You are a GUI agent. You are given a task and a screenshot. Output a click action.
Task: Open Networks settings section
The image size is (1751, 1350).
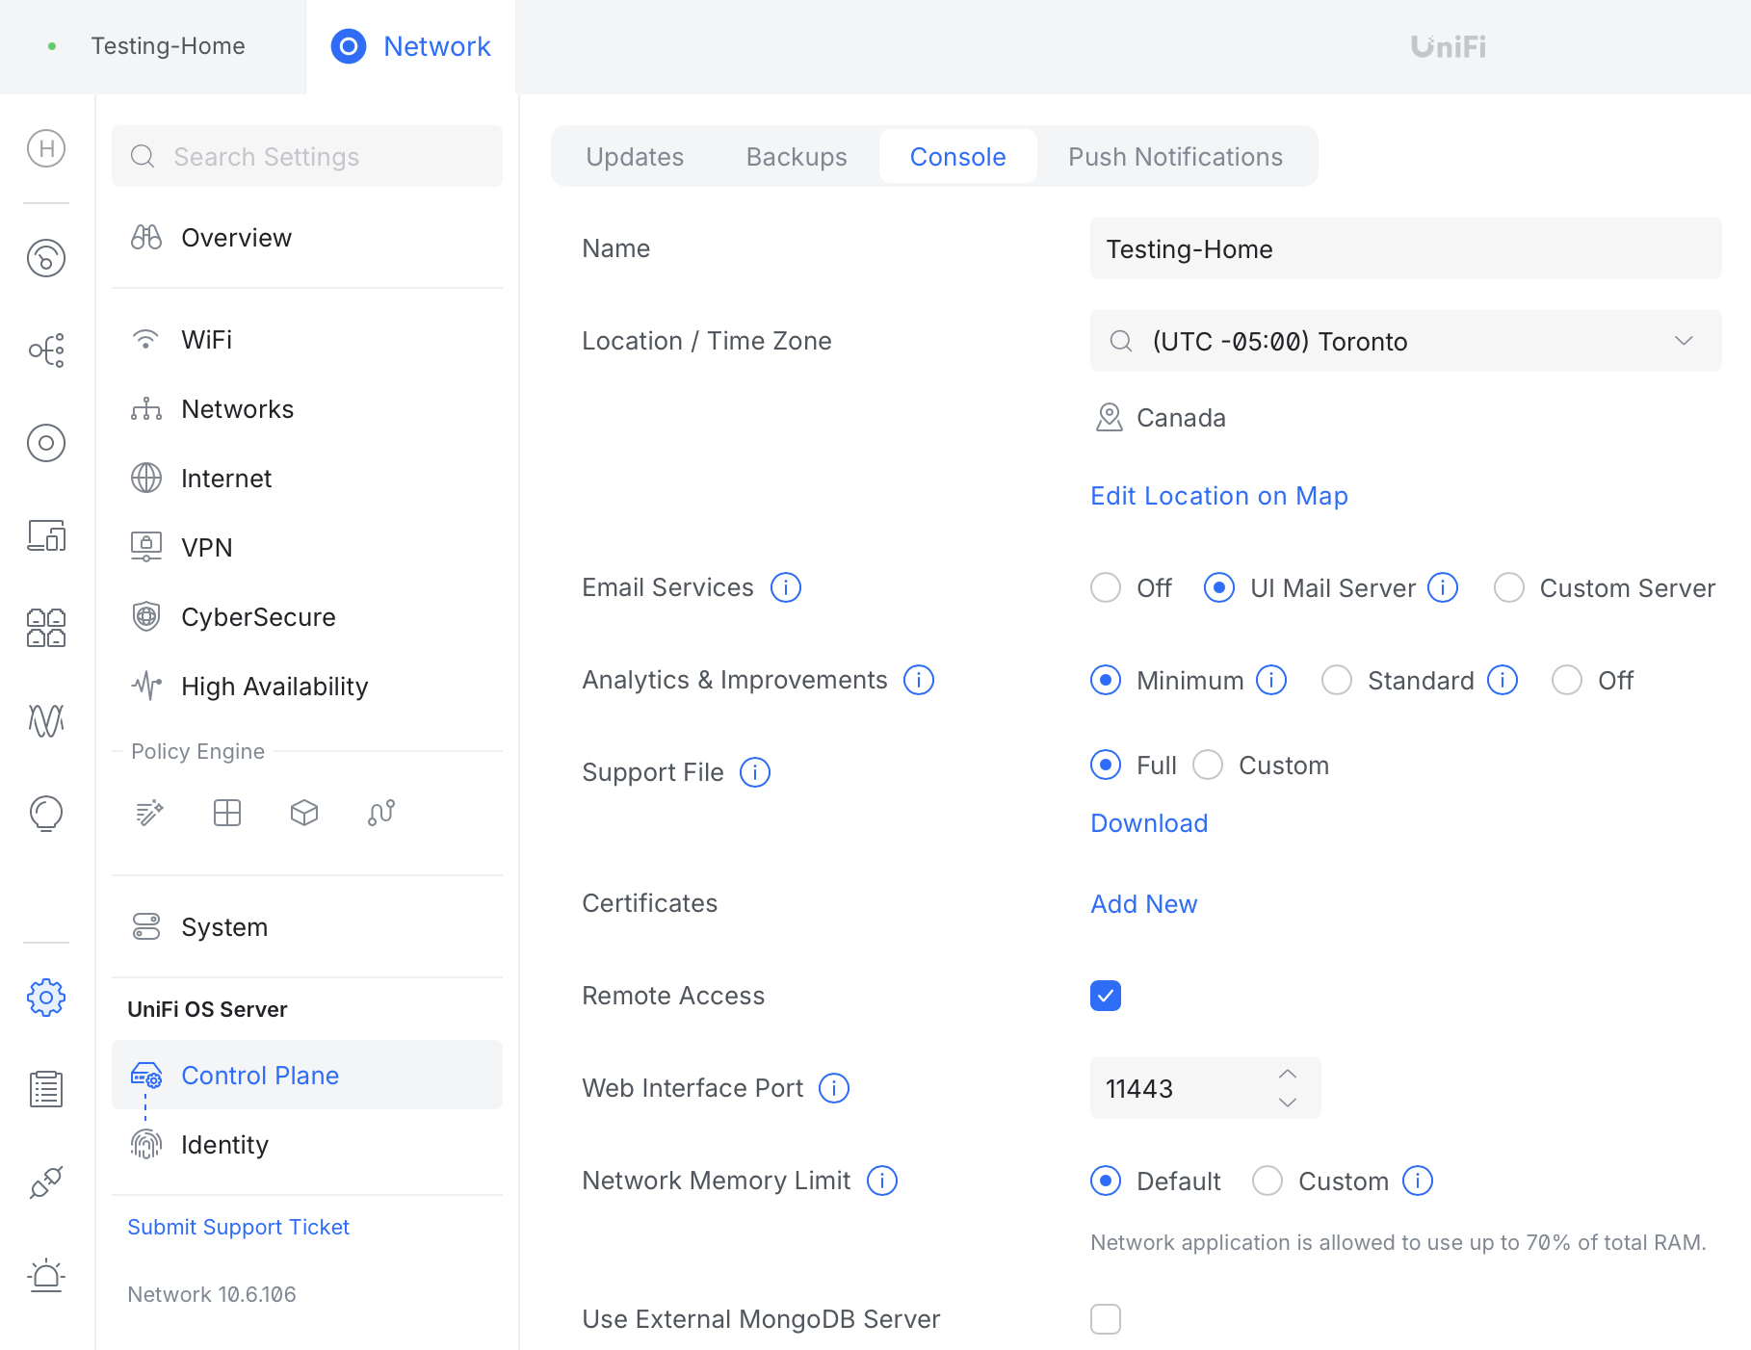click(x=307, y=409)
